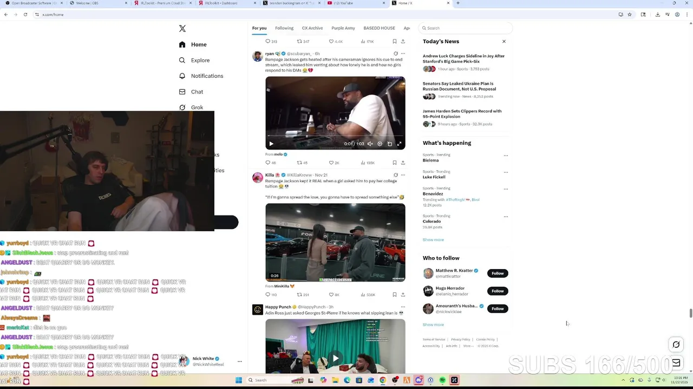The width and height of the screenshot is (693, 389).
Task: Open Grok explain icon on Killa's post
Action: (x=396, y=175)
